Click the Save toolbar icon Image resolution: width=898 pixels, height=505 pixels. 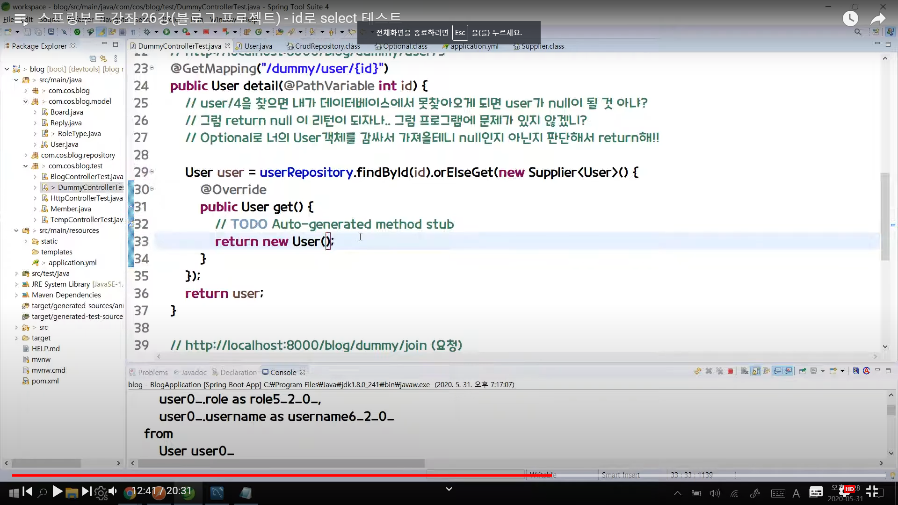(27, 32)
